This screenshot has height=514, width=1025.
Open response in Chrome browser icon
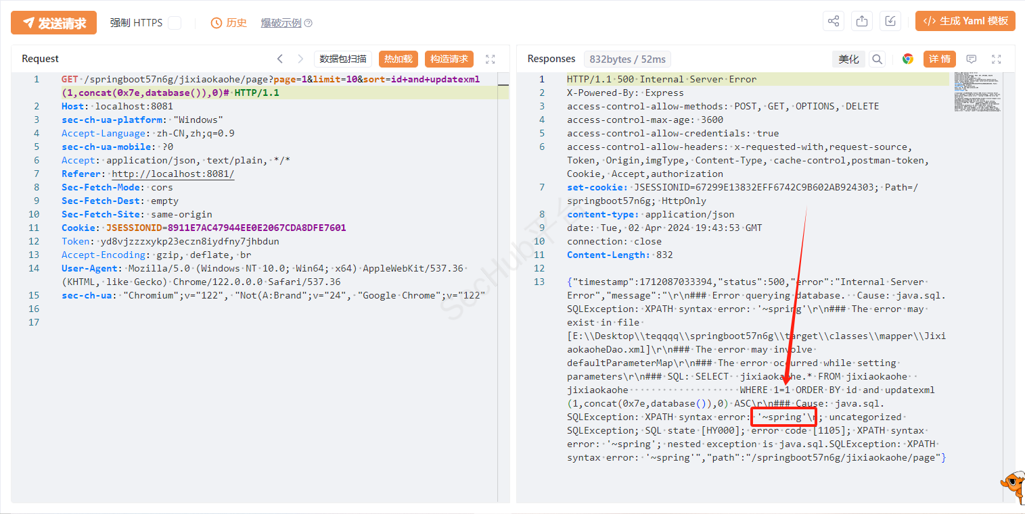[908, 59]
